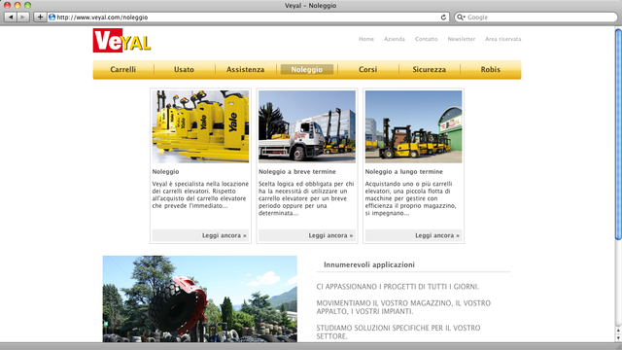The width and height of the screenshot is (622, 350).
Task: Select the Assistenza navigation item
Action: (245, 69)
